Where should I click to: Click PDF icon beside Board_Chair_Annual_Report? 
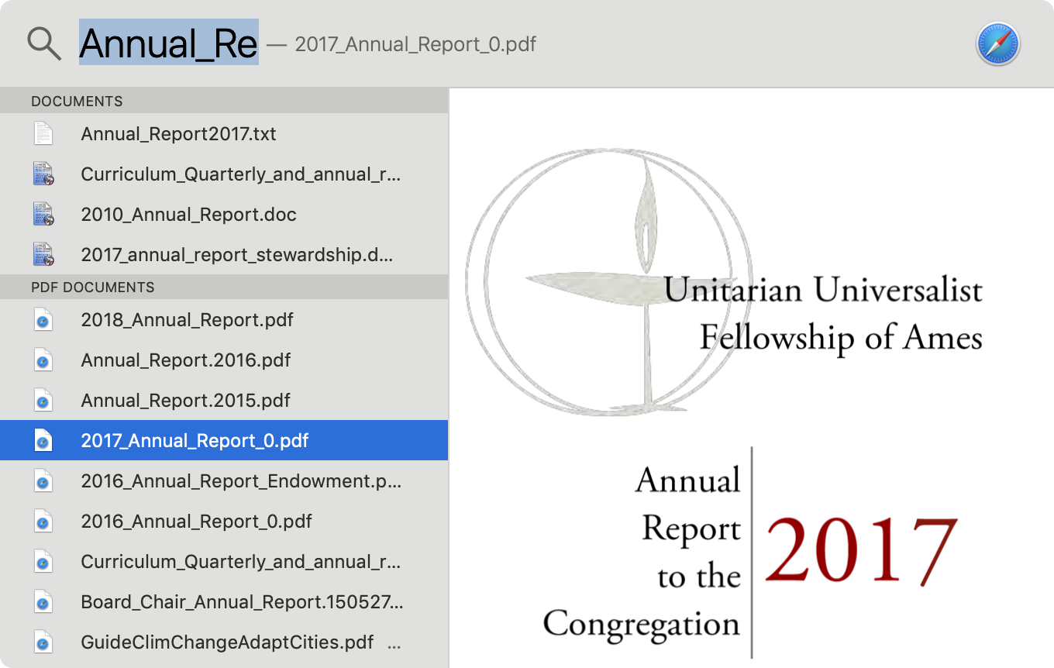[43, 601]
